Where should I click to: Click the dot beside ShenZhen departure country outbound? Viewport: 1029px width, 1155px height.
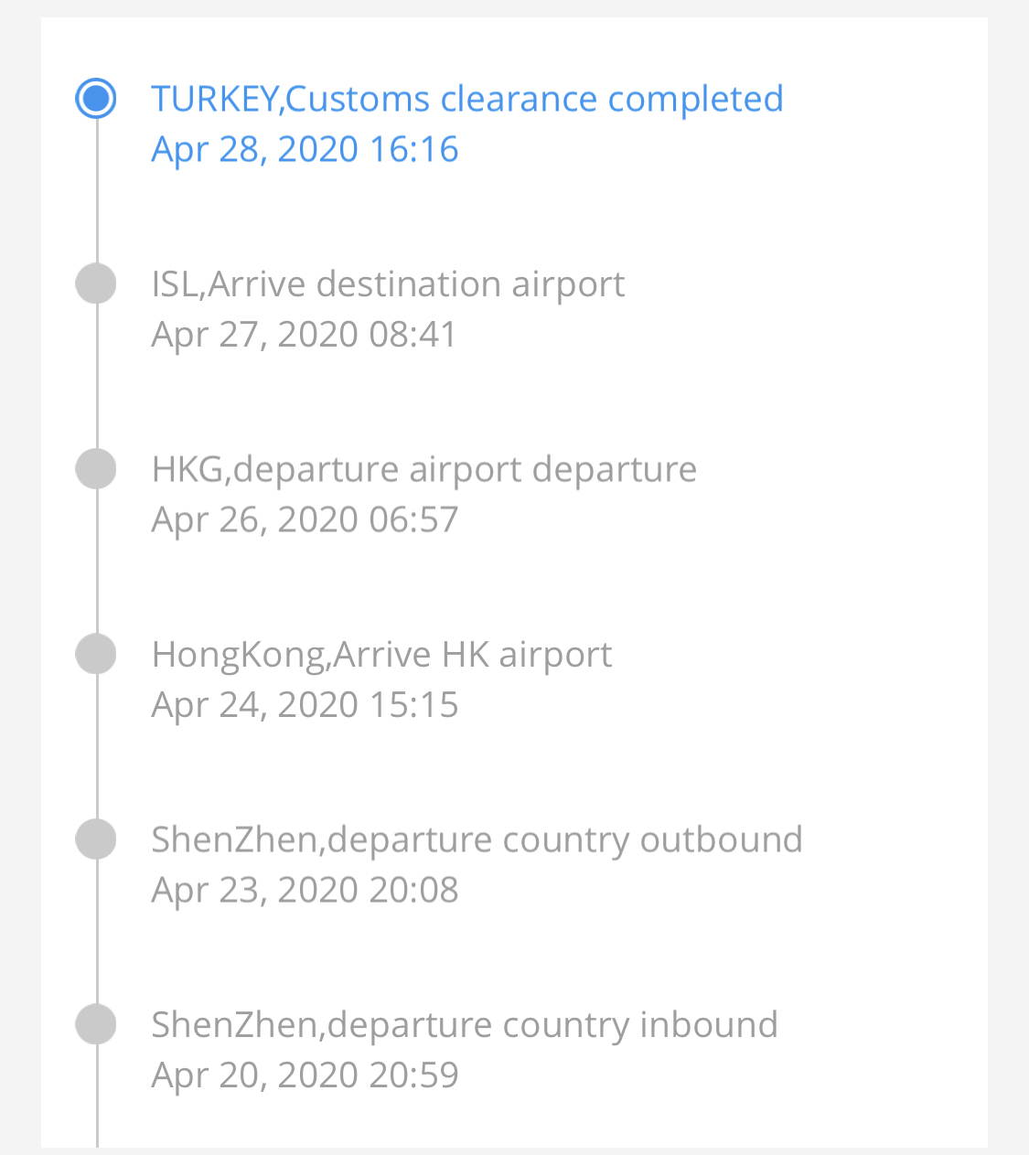(96, 839)
